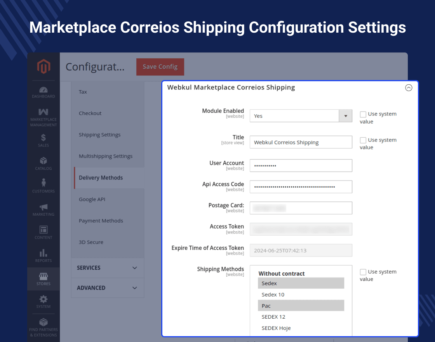This screenshot has width=435, height=342.
Task: Click the Access Token field
Action: tap(301, 229)
